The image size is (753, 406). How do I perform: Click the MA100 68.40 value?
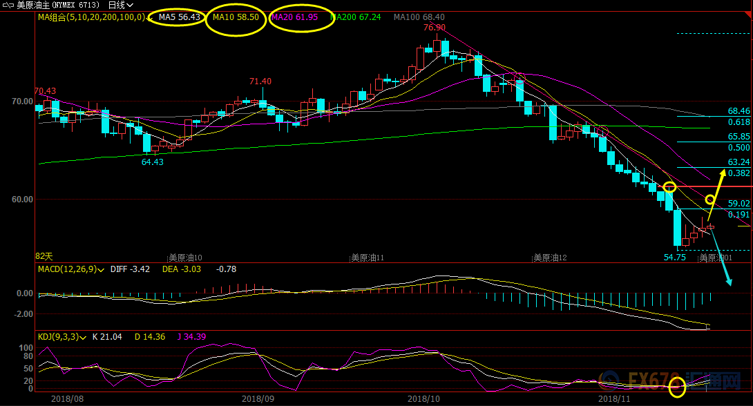(x=419, y=17)
